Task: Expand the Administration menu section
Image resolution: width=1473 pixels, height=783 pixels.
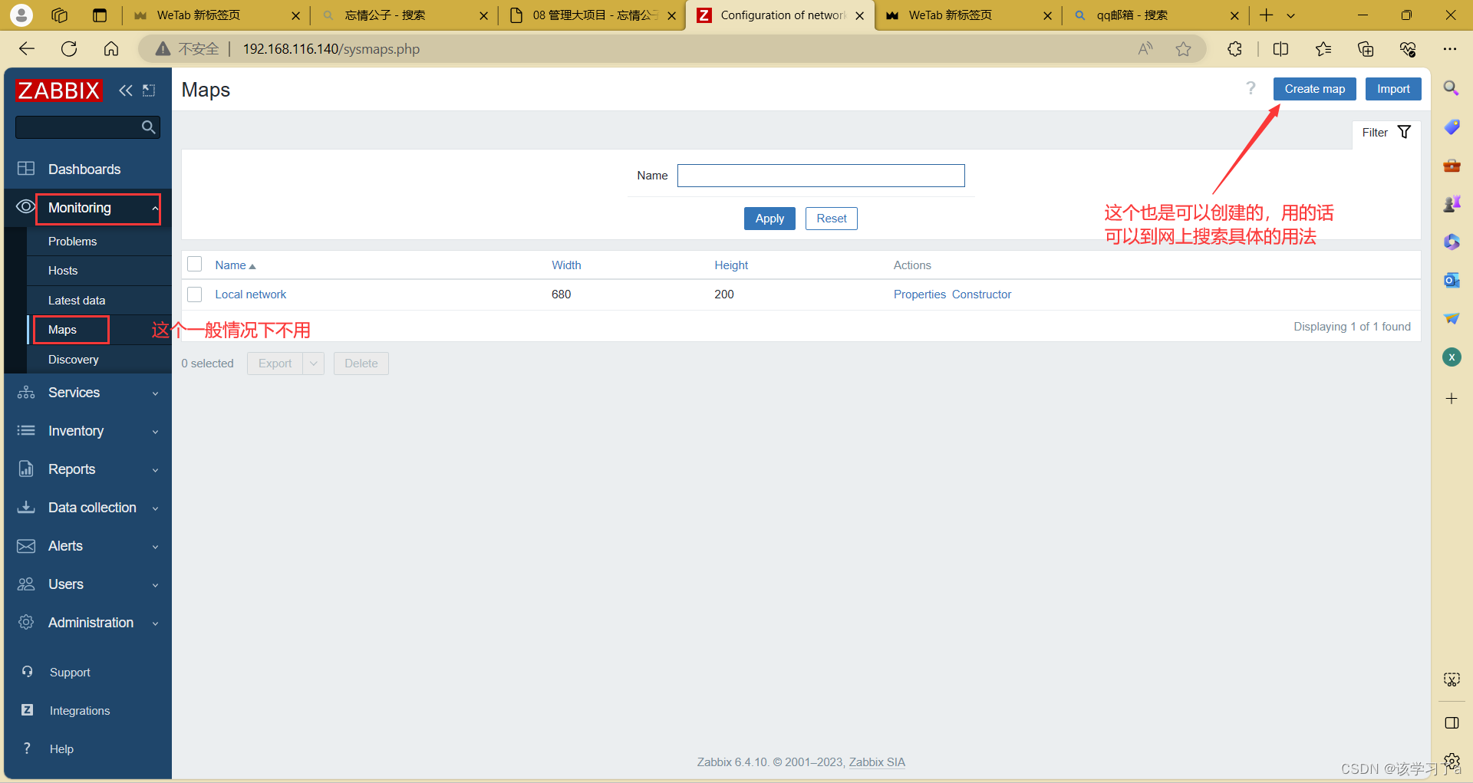Action: tap(155, 623)
